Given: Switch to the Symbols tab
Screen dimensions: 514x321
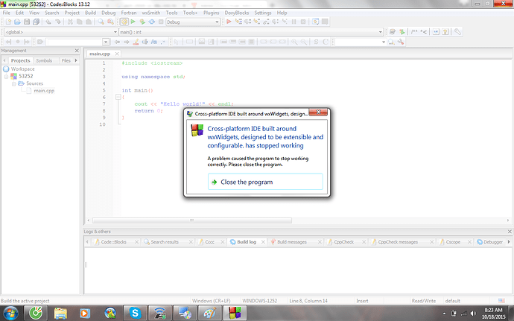Looking at the screenshot, I should (44, 60).
